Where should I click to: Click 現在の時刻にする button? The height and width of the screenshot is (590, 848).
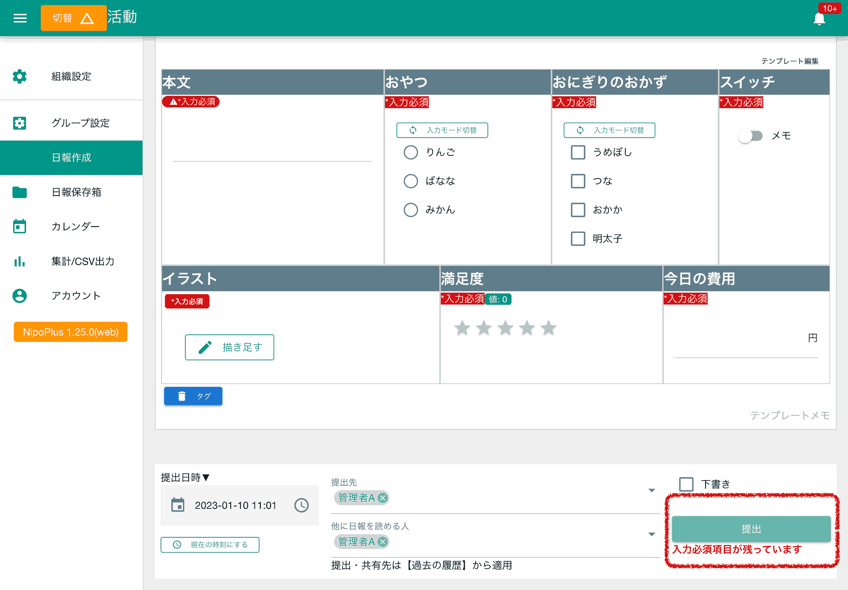(210, 545)
